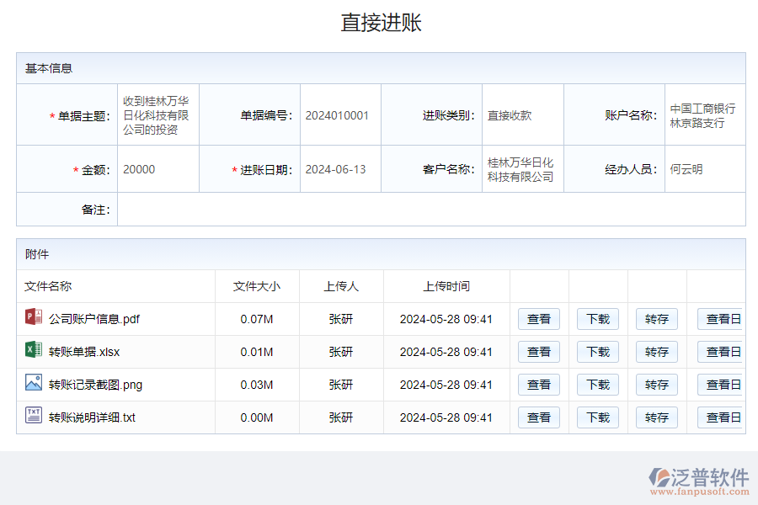758x505 pixels.
Task: Sort by the 文件大小 column header
Action: [257, 286]
